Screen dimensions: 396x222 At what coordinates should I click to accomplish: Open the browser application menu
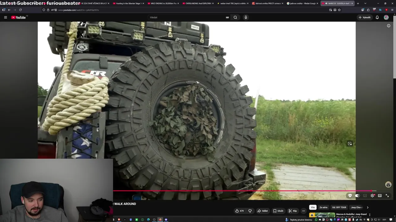coord(393,10)
